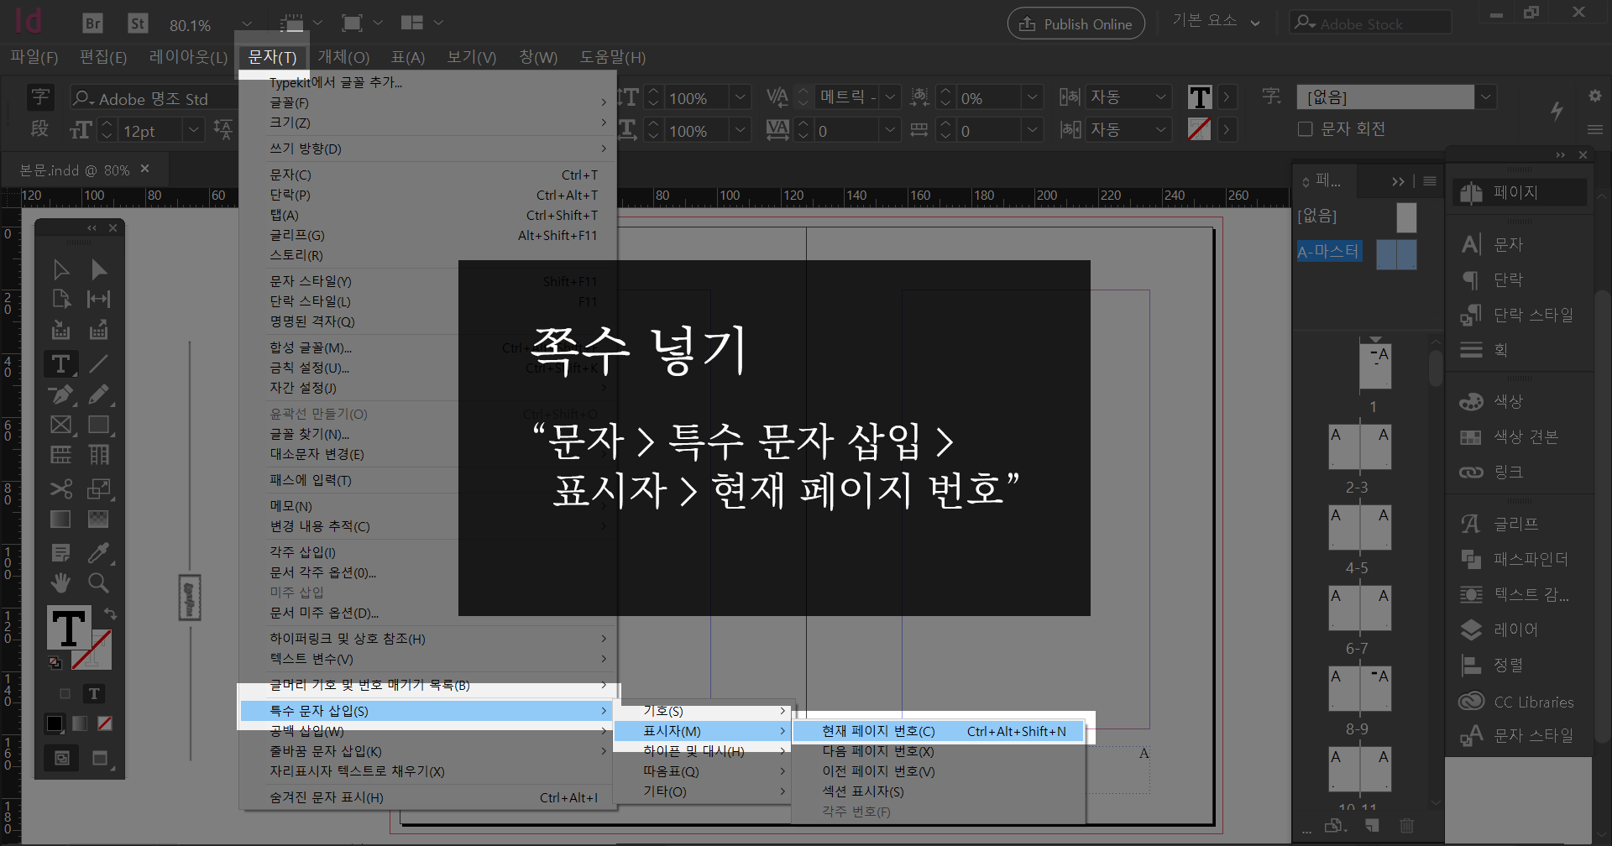Screen dimensions: 1612x846
Task: Choose 특수 문자 삽입(S) menu item
Action: point(428,711)
